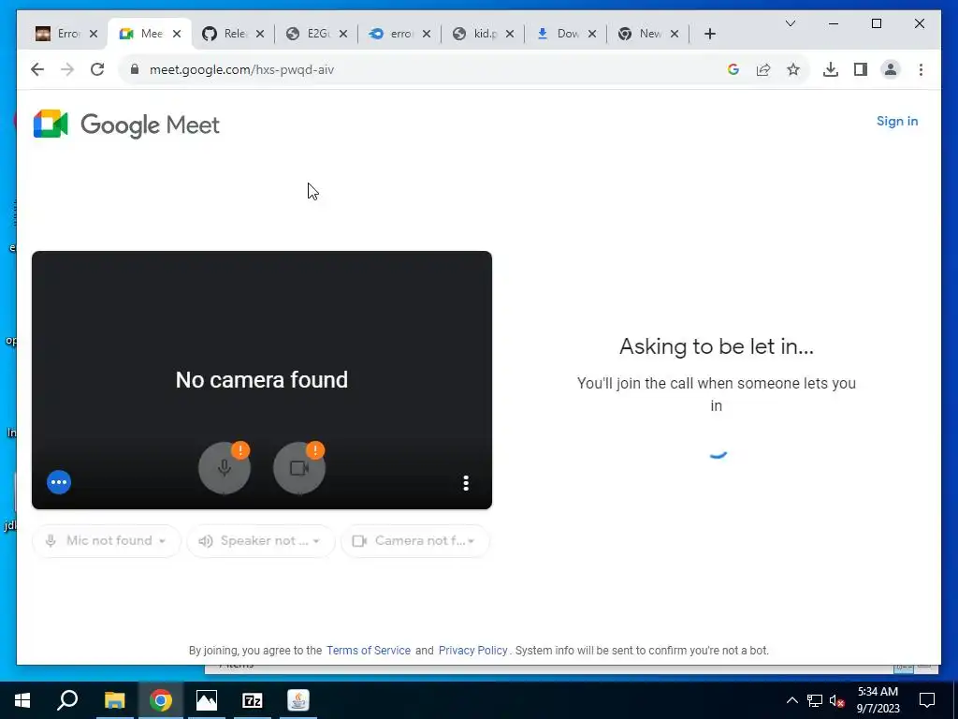The height and width of the screenshot is (719, 958).
Task: Reload the Meet page
Action: (x=97, y=69)
